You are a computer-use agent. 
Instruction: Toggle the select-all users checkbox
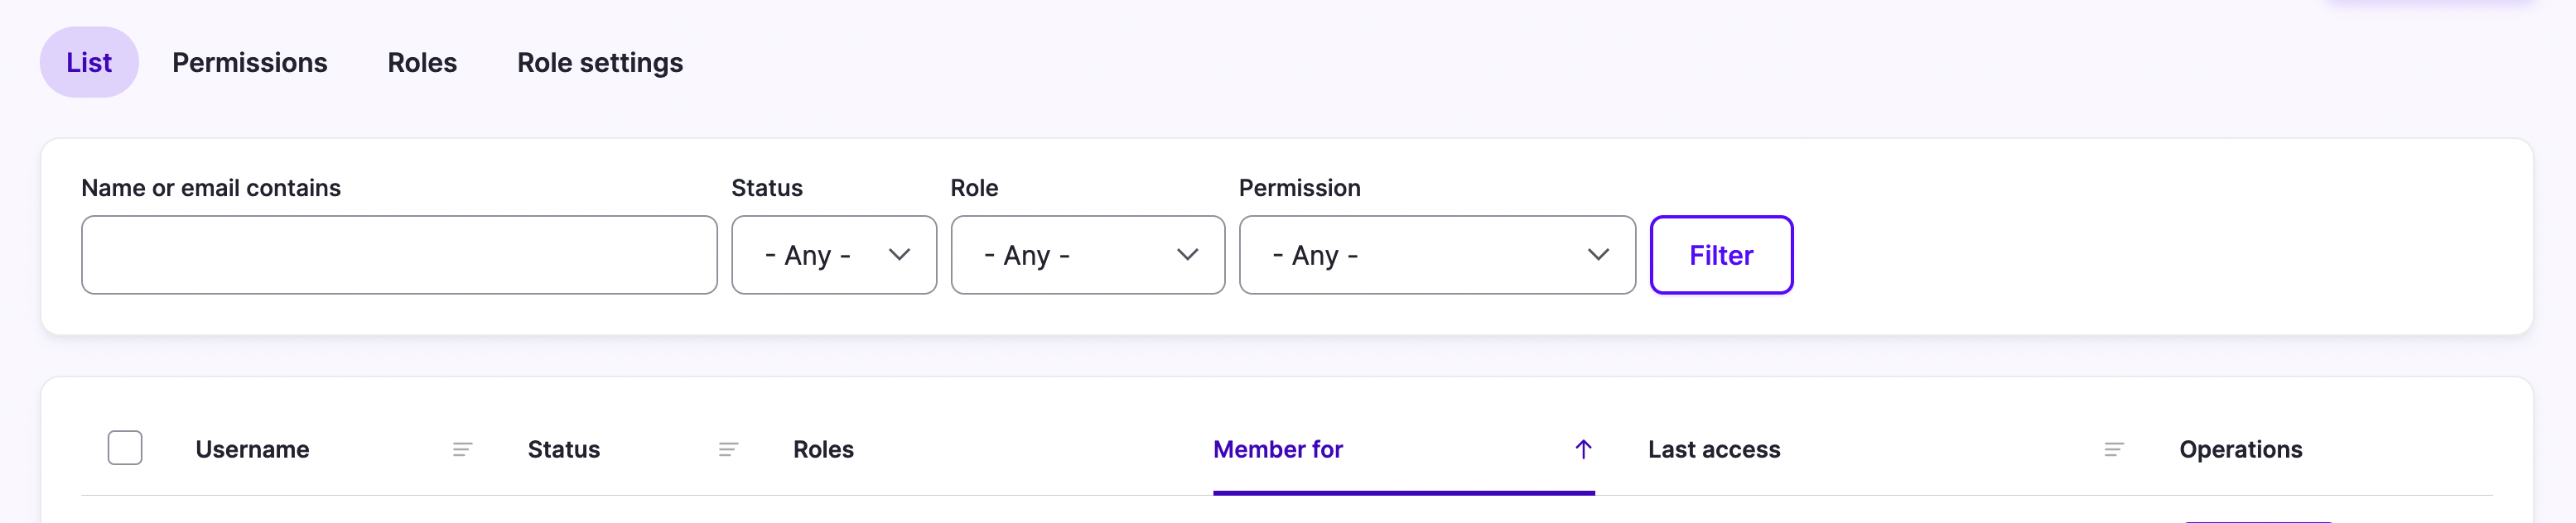[x=124, y=447]
